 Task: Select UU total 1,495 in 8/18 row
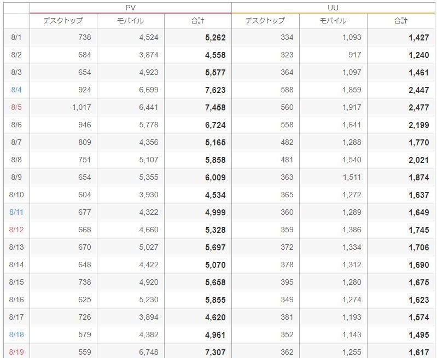pos(418,335)
